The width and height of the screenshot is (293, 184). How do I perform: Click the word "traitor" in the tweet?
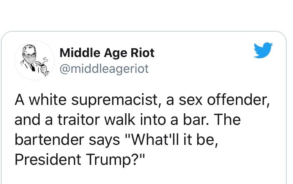(x=79, y=120)
